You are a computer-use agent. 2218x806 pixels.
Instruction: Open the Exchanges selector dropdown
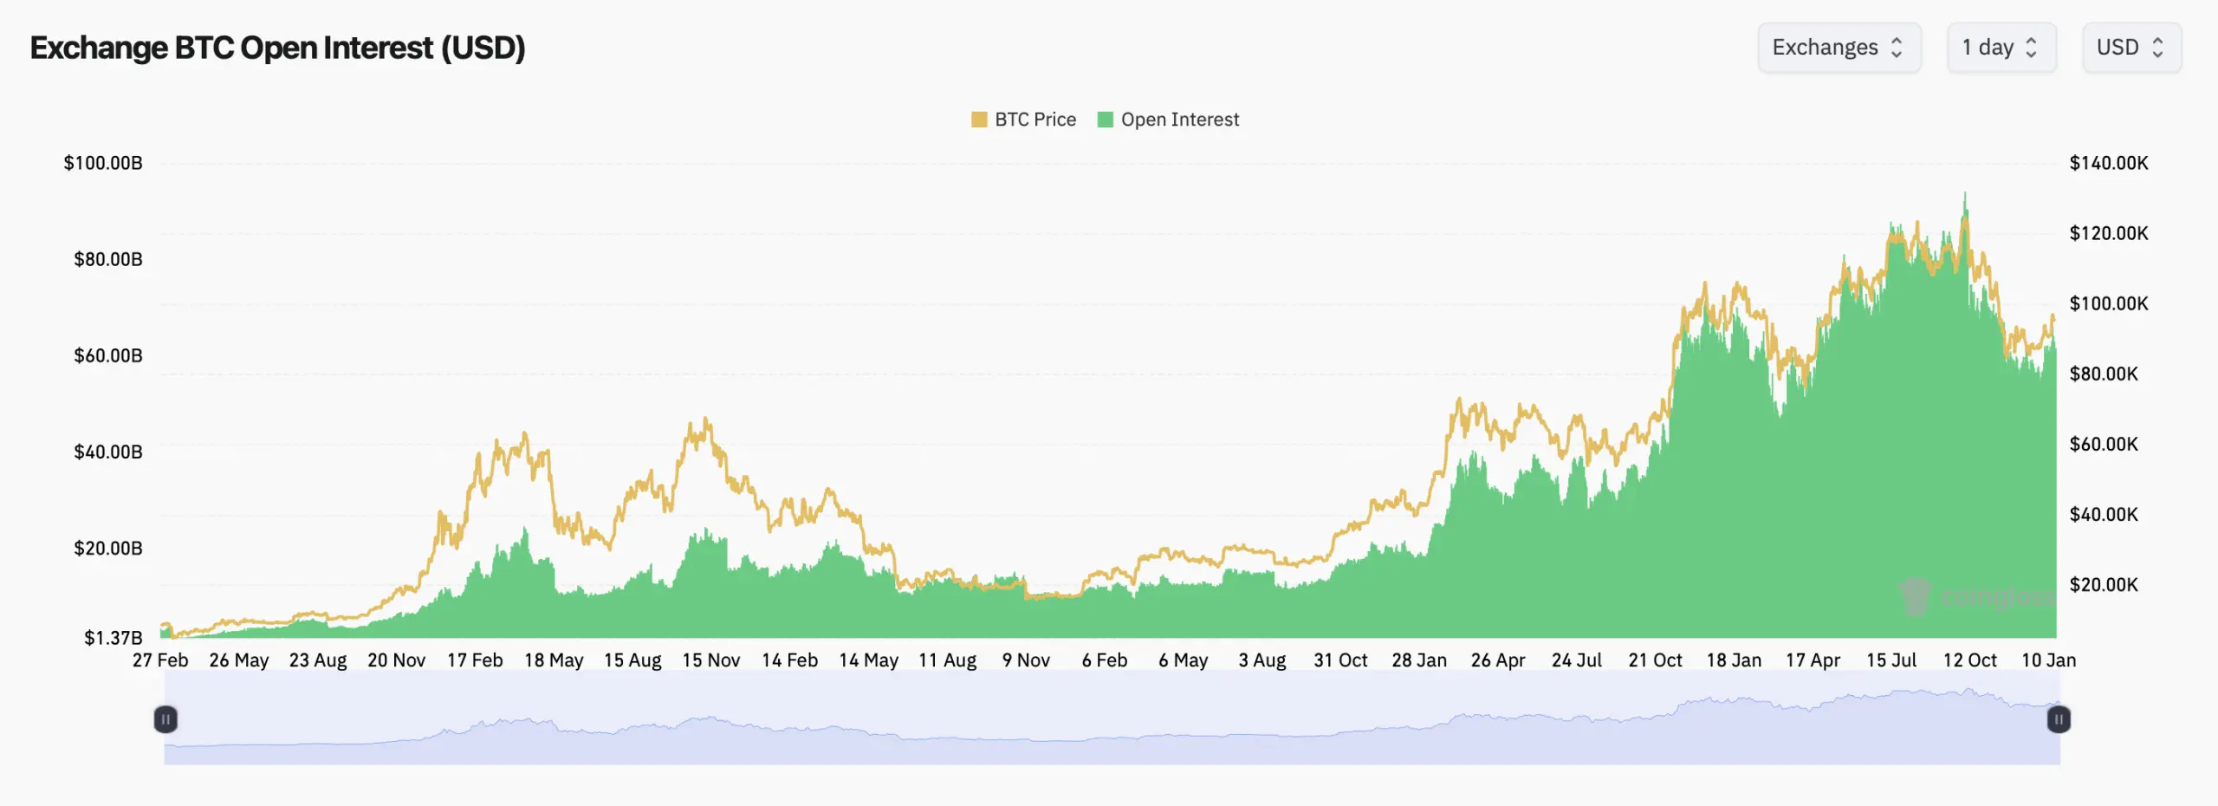(x=1839, y=48)
